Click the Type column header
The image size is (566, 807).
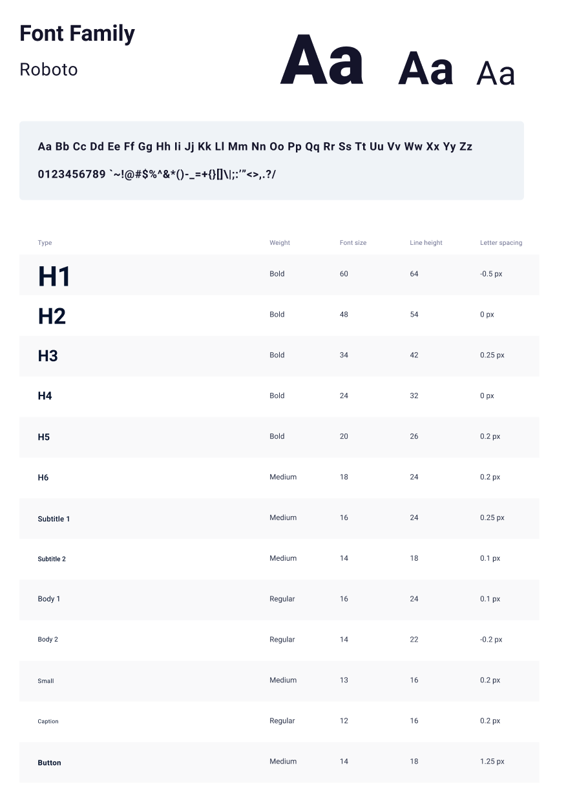(45, 243)
